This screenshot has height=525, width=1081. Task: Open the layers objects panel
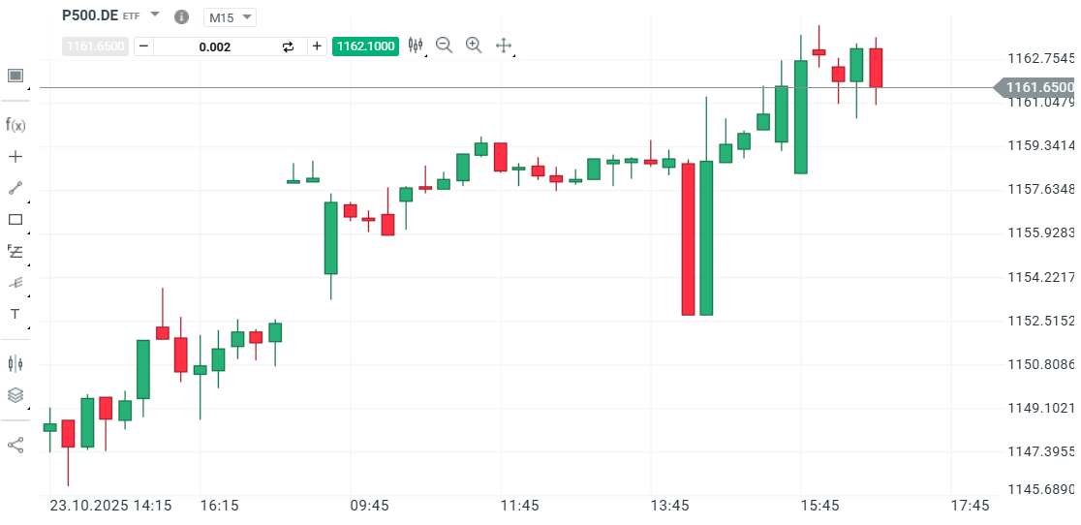click(x=15, y=395)
